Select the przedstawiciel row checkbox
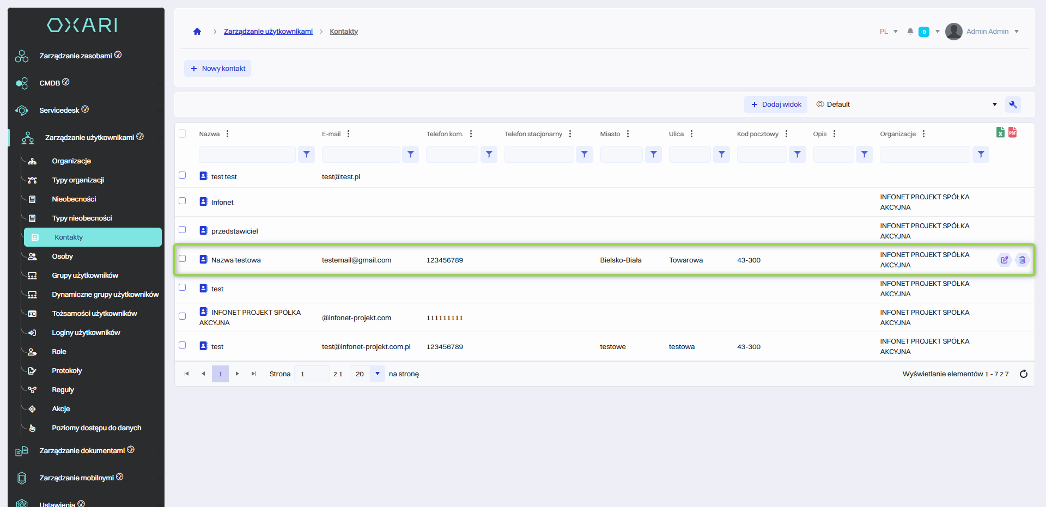 tap(183, 230)
